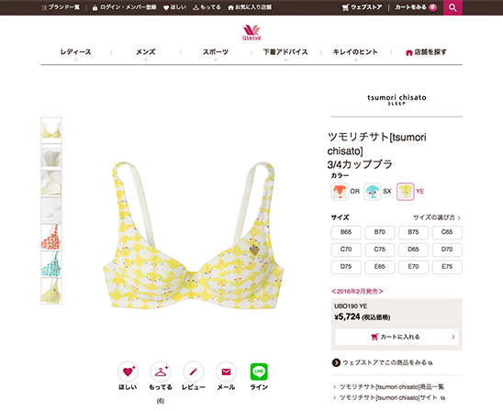Select size C70
Image resolution: width=503 pixels, height=411 pixels.
pyautogui.click(x=346, y=250)
